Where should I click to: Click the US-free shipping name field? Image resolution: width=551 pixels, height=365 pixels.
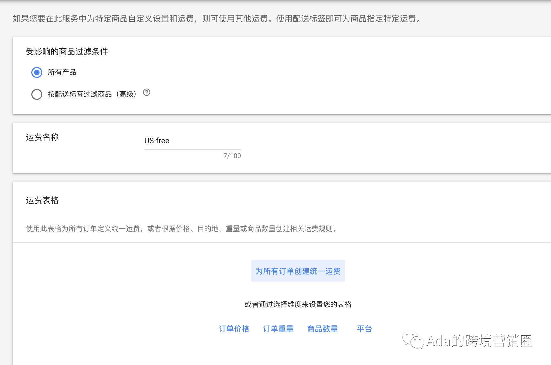point(192,141)
